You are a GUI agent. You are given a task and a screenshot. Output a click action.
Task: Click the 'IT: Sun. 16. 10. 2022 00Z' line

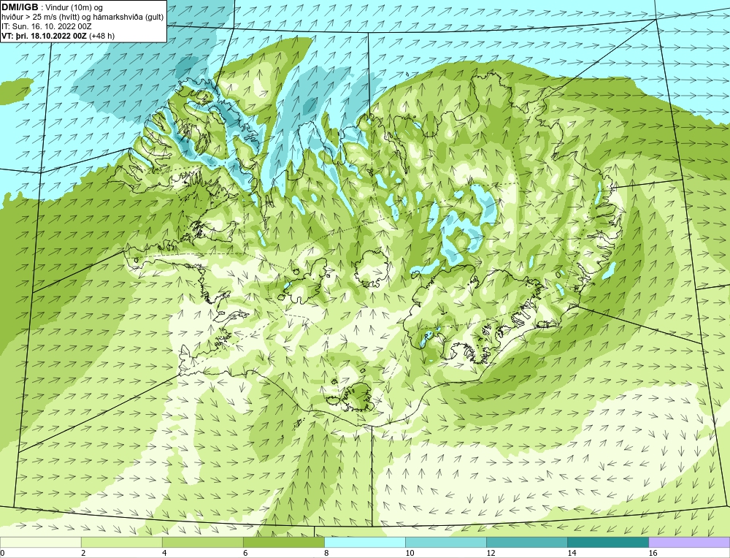[47, 26]
